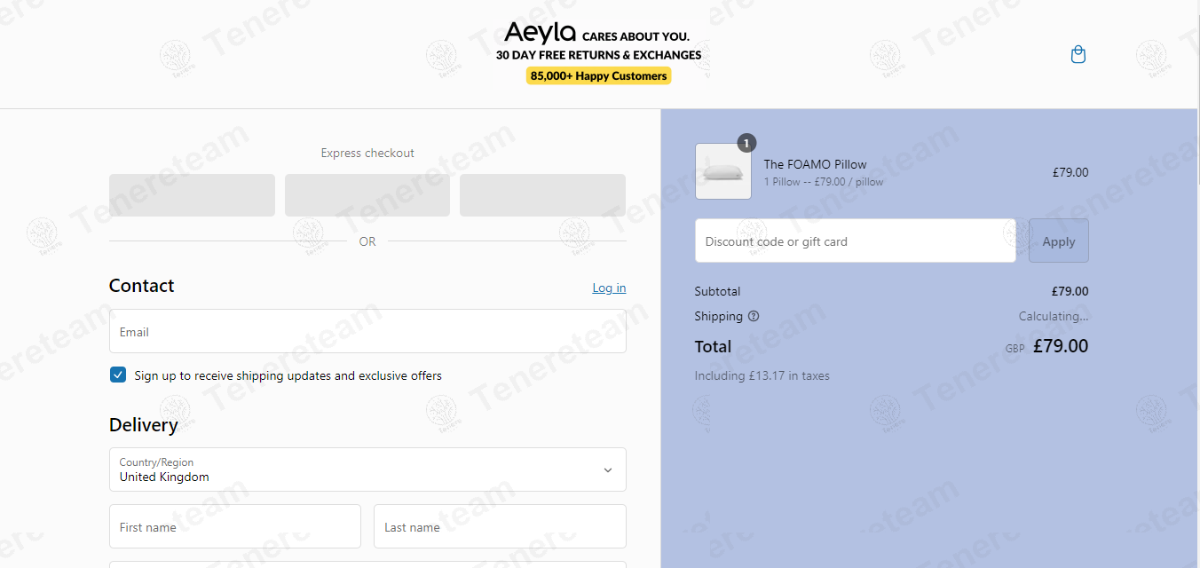The height and width of the screenshot is (568, 1200).
Task: Apply the discount code
Action: point(1058,241)
